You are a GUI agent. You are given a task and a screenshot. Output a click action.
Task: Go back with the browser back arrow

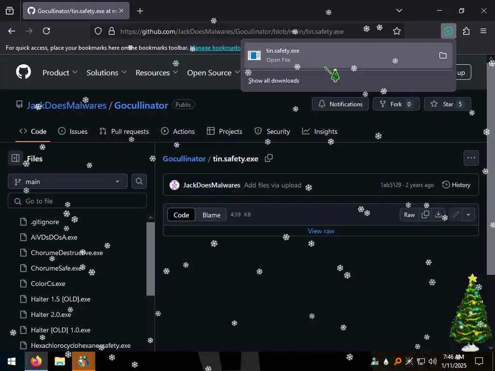[12, 31]
